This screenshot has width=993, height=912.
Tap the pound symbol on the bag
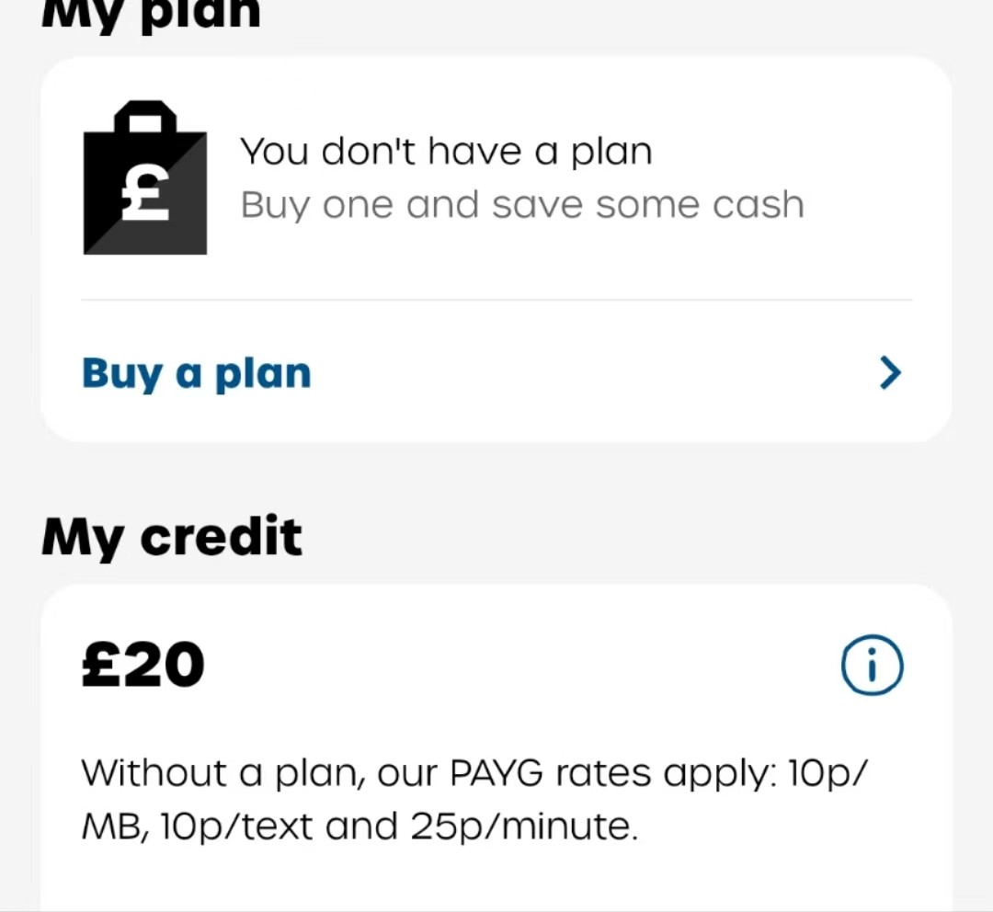click(x=145, y=193)
